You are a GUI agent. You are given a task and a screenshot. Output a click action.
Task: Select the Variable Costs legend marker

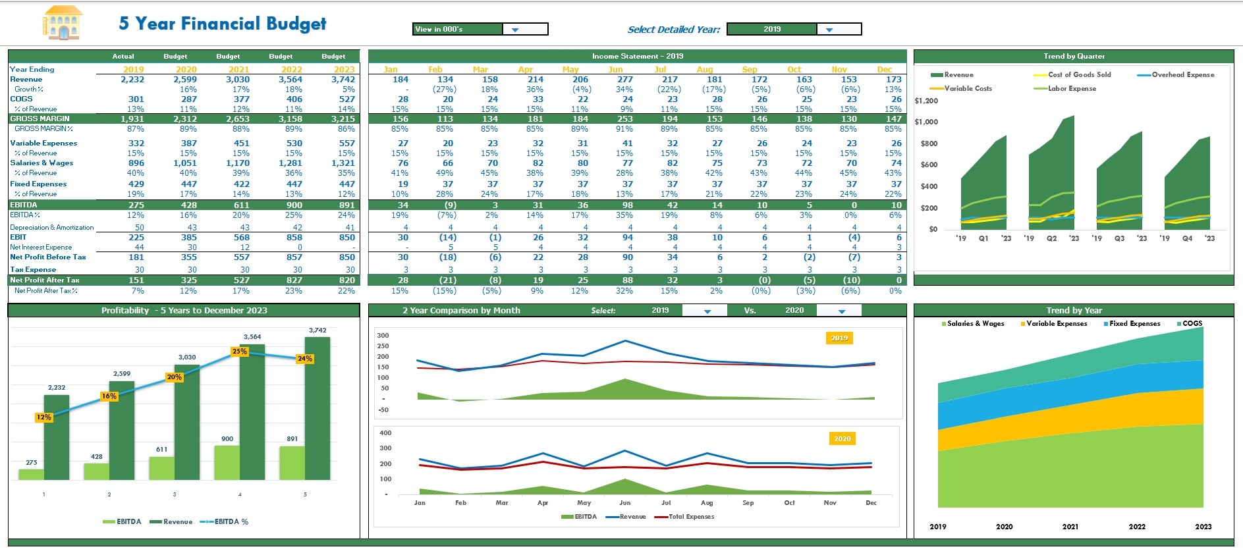click(x=937, y=89)
